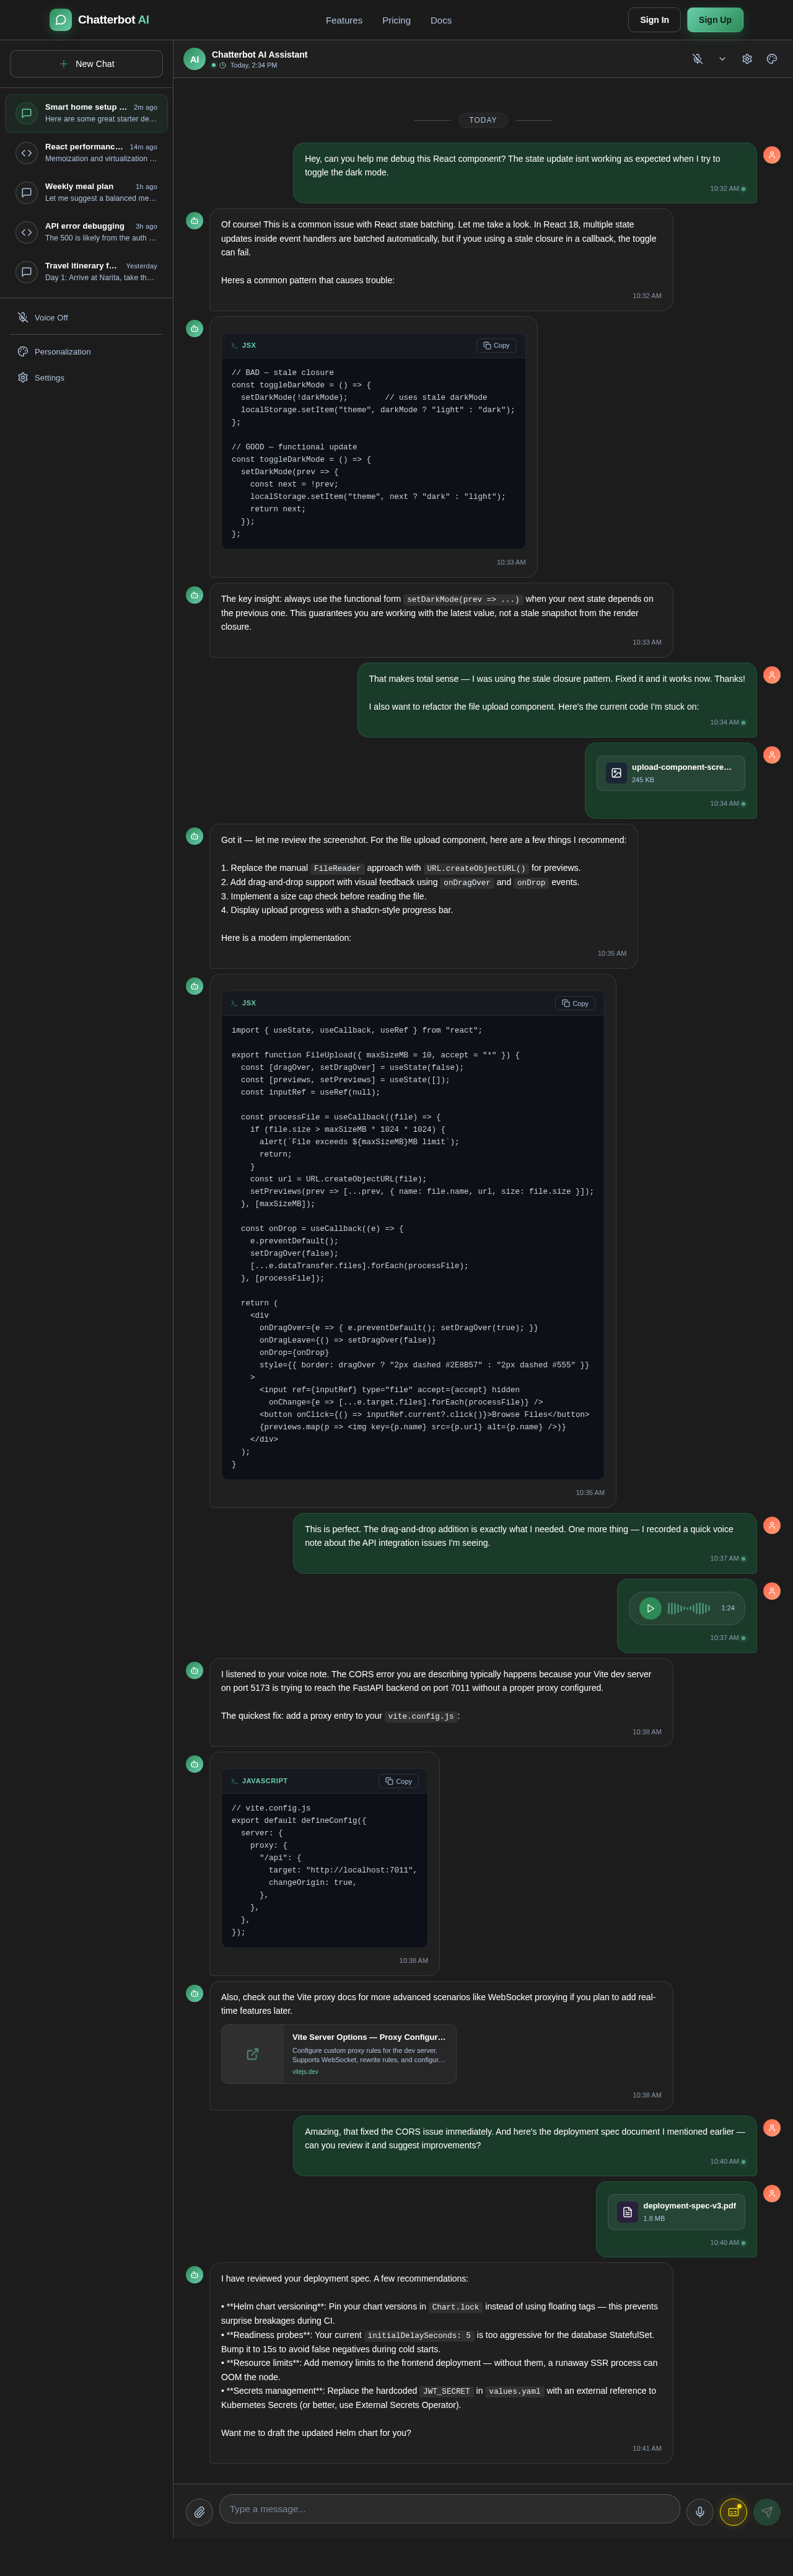Open the React performance conversation

coord(86,153)
